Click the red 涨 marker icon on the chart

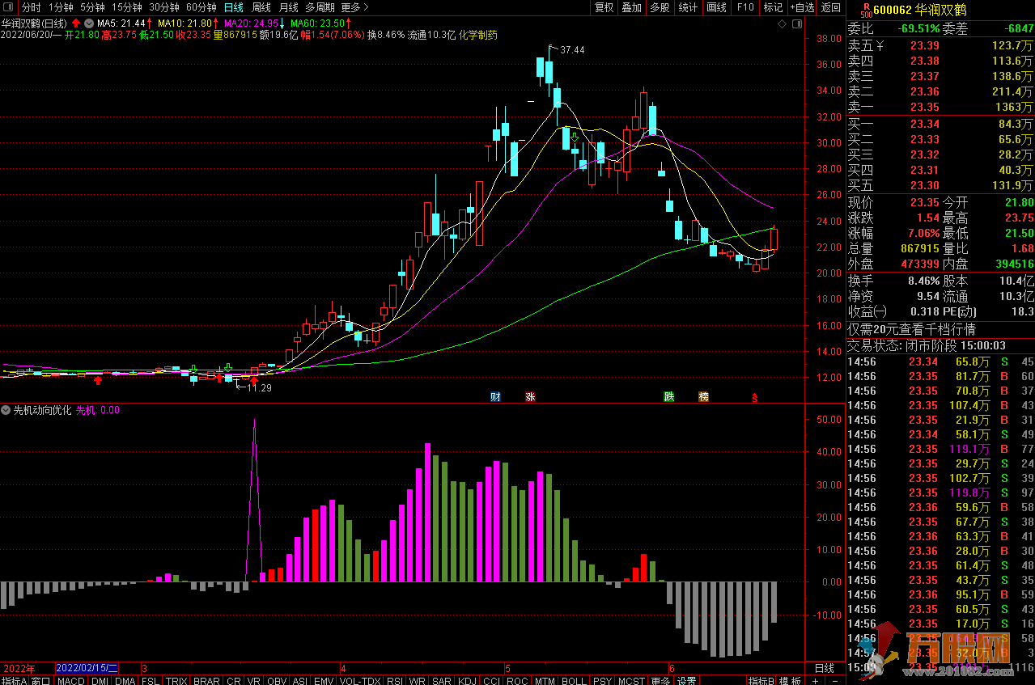tap(530, 396)
